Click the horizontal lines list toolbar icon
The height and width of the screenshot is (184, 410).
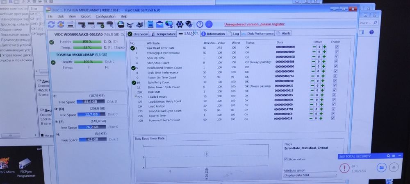pos(70,25)
